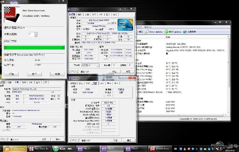Click OK in the bottom CPU-Z memory window
Screen dimensions: 239x152
[x=129, y=140]
